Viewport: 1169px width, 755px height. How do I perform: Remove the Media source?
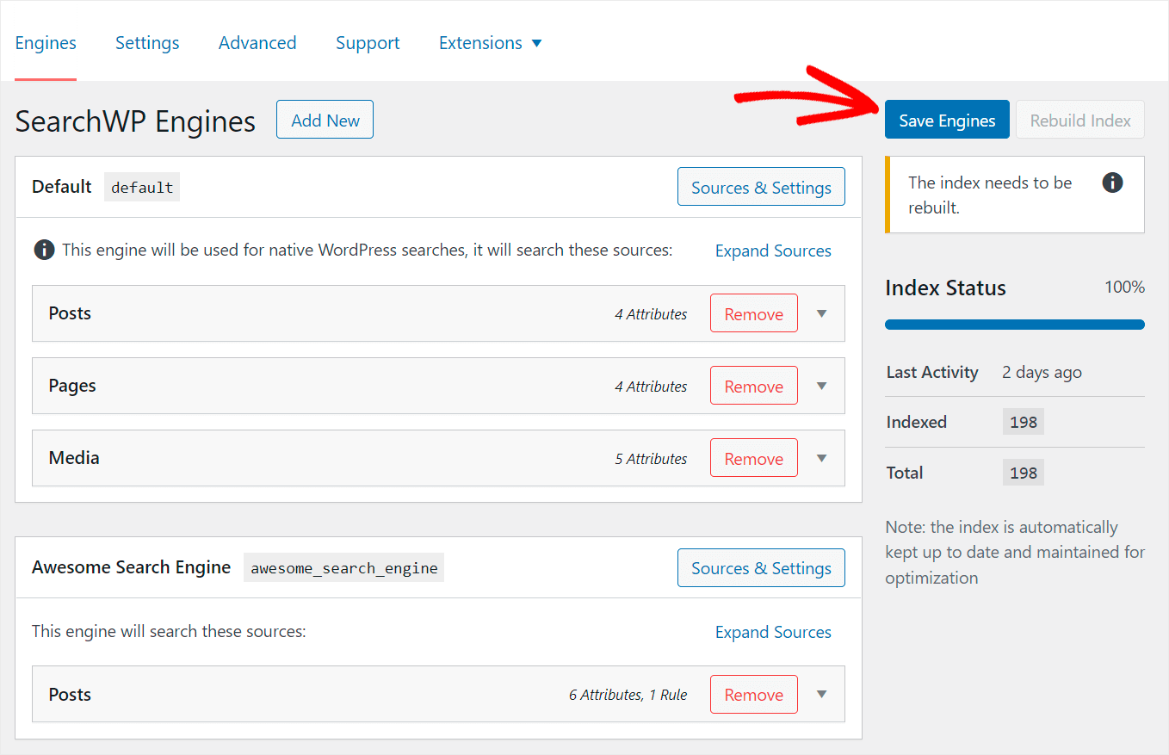(754, 459)
